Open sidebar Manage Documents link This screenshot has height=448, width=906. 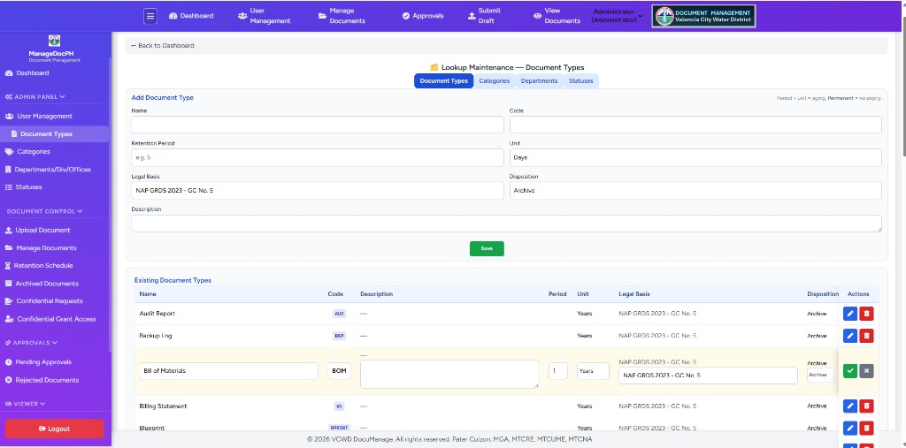[x=41, y=248]
